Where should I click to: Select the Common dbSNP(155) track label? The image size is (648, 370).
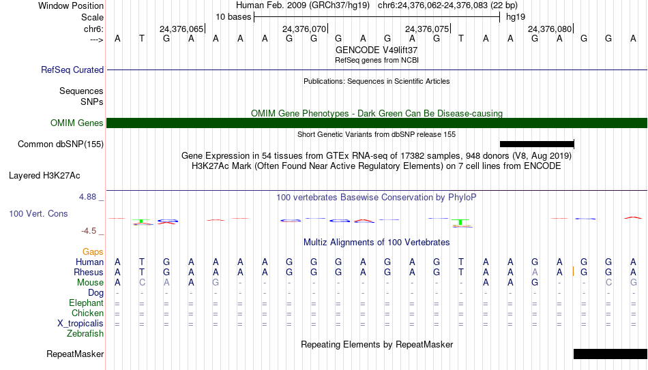point(61,144)
